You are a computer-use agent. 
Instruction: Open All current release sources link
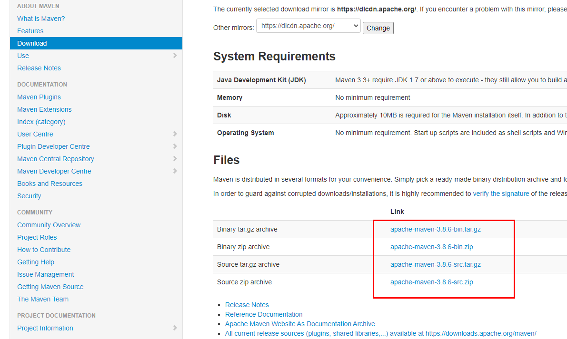click(380, 334)
